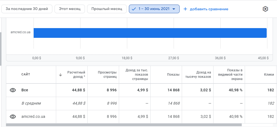Click the bold 4,99 $ page RPM cell
This screenshot has height=127, width=277.
pyautogui.click(x=142, y=90)
